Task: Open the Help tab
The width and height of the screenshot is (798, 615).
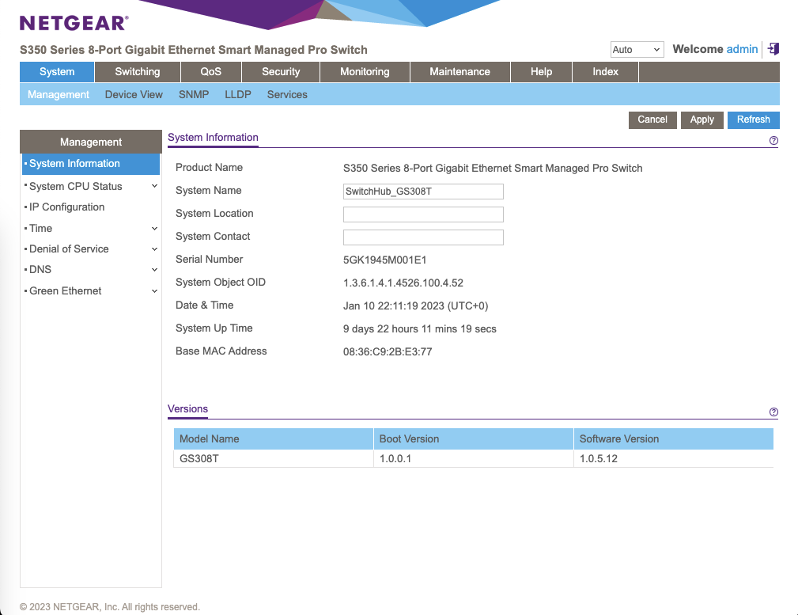Action: pos(542,72)
